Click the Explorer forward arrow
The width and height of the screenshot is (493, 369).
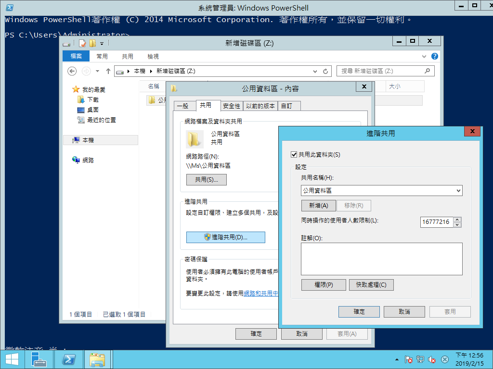[86, 71]
